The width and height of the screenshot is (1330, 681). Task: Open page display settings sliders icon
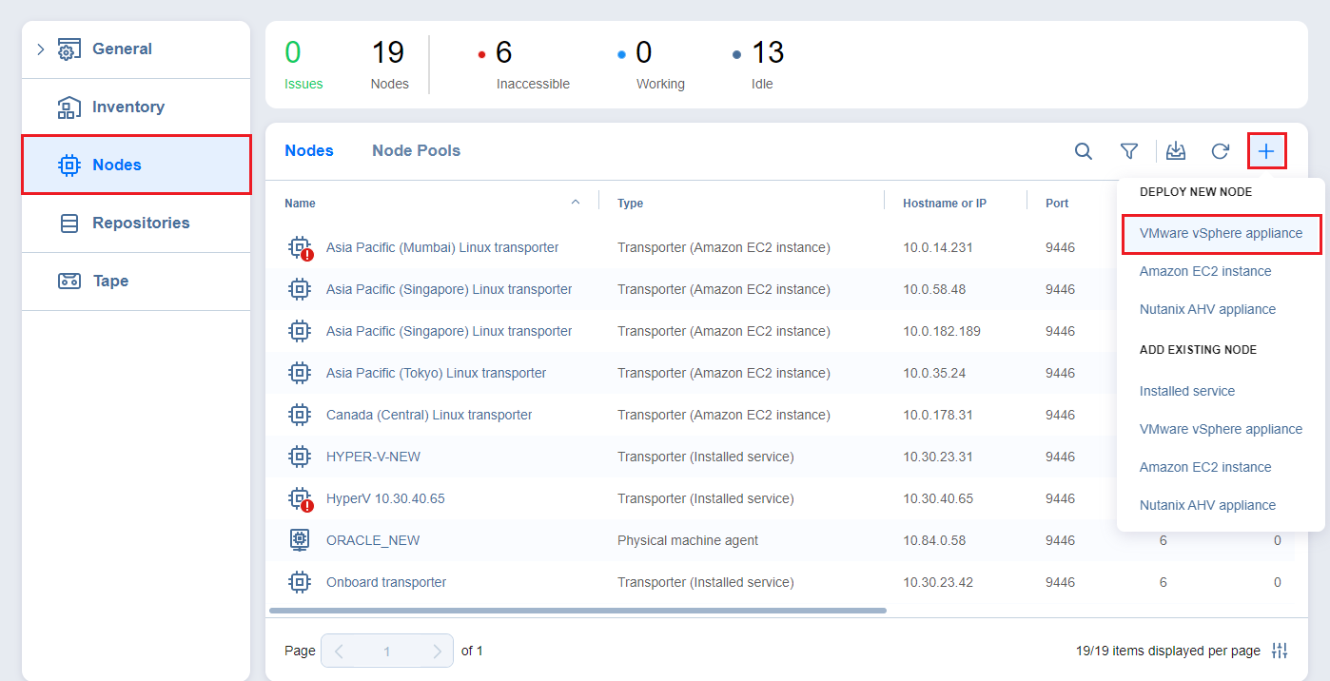[1280, 651]
